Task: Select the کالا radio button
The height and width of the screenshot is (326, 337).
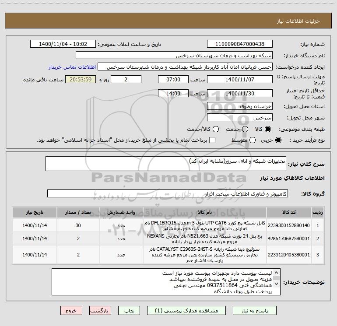Action: (268, 129)
